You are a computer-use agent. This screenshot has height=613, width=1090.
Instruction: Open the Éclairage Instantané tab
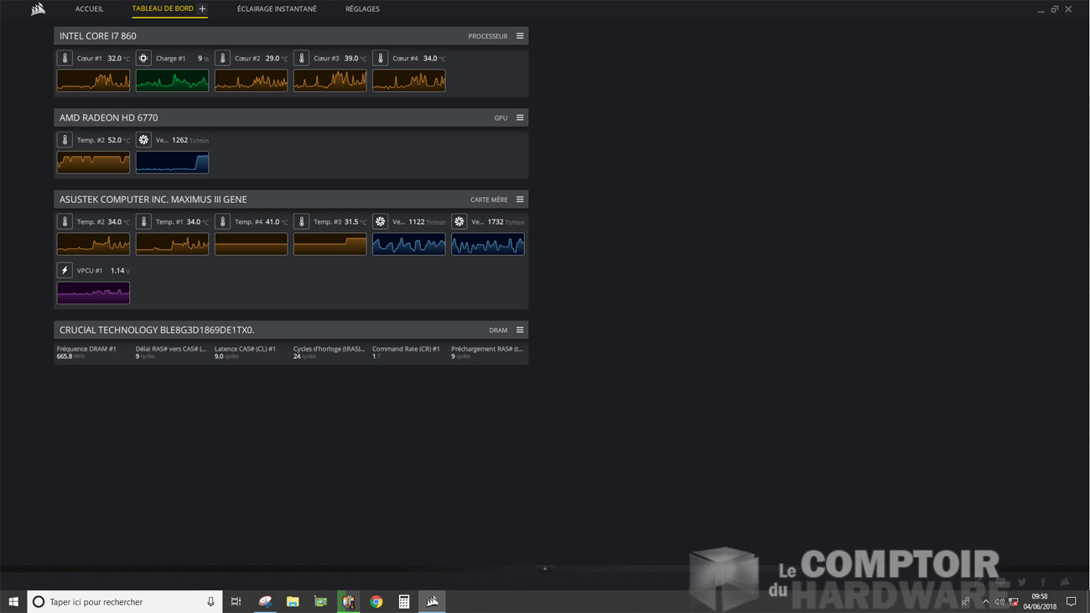point(277,9)
